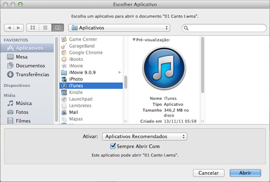The image size is (270, 182).
Task: Click the iTunes icon in the list
Action: click(64, 86)
